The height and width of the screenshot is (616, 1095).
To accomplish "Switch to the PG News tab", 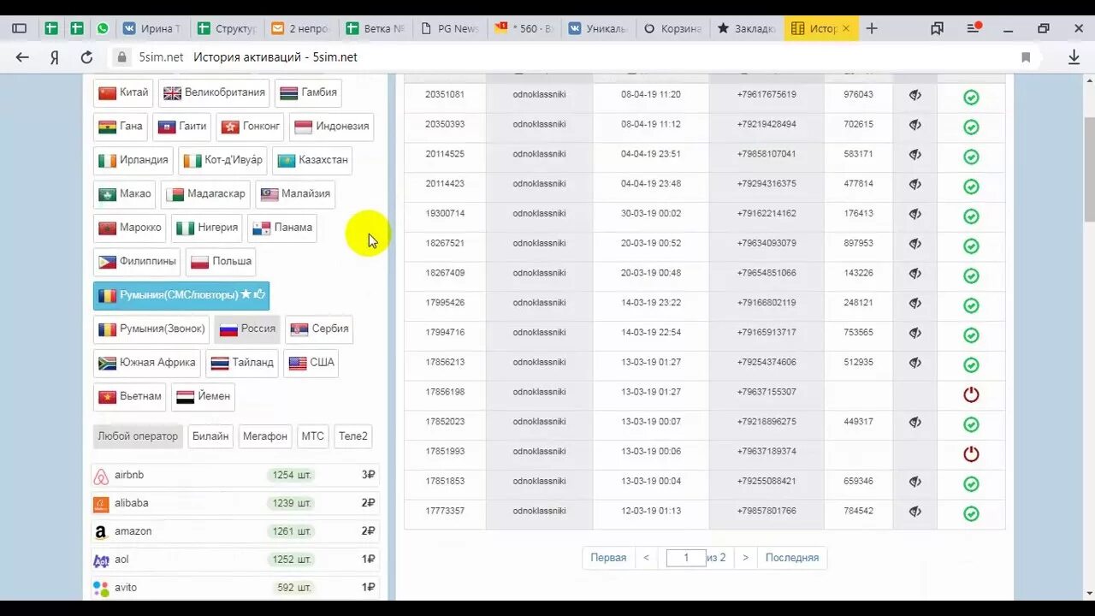I will click(x=452, y=28).
